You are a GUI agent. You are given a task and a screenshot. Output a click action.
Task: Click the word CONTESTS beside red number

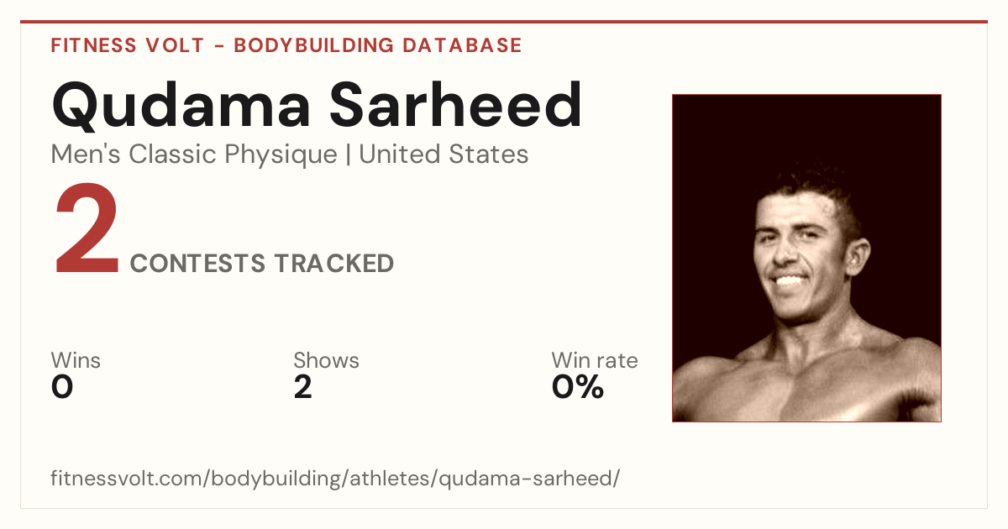197,264
